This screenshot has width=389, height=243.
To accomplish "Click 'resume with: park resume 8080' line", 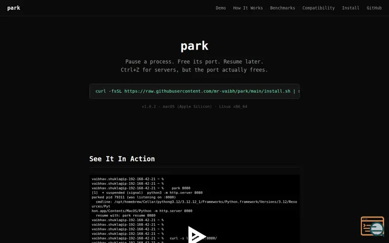I will (125, 215).
